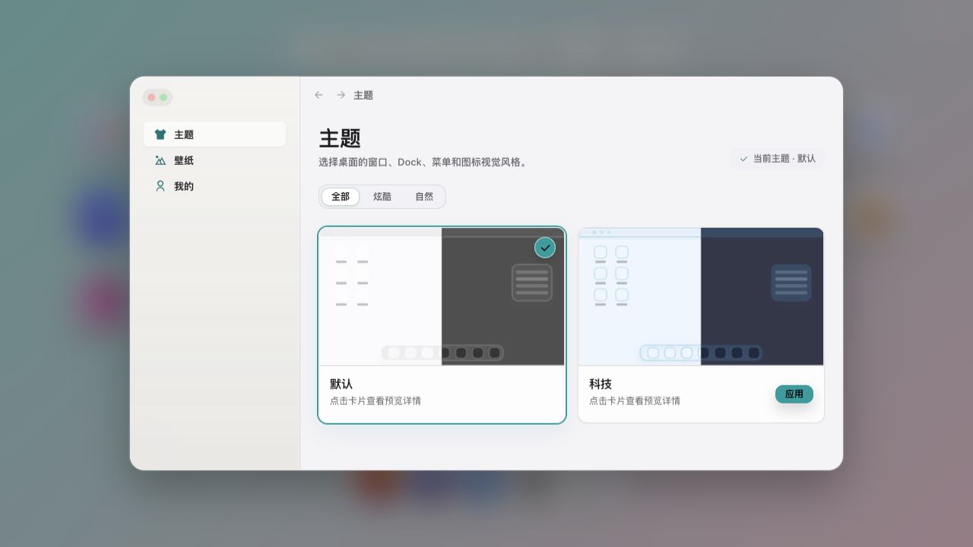Open the 科技 theme preview thumbnail

click(x=701, y=296)
